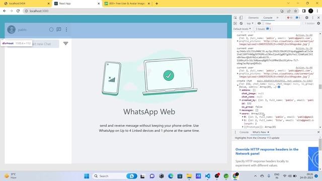This screenshot has height=181, width=322.
Task: Open DevTools customize three-dot menu
Action: 313,18
